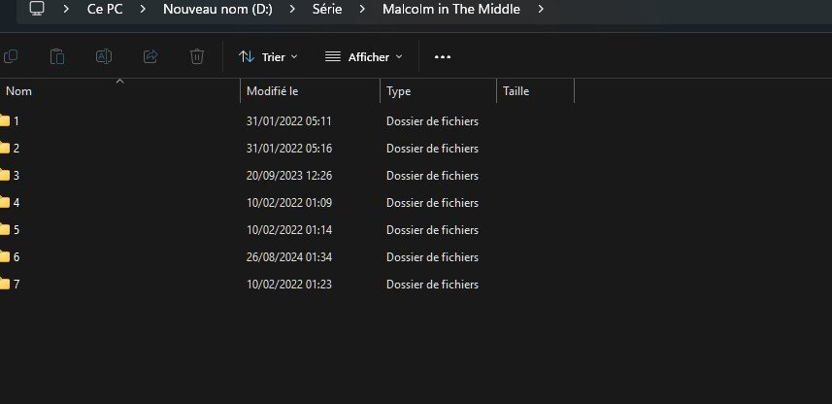
Task: Click the PC monitor icon in address bar
Action: coord(37,9)
